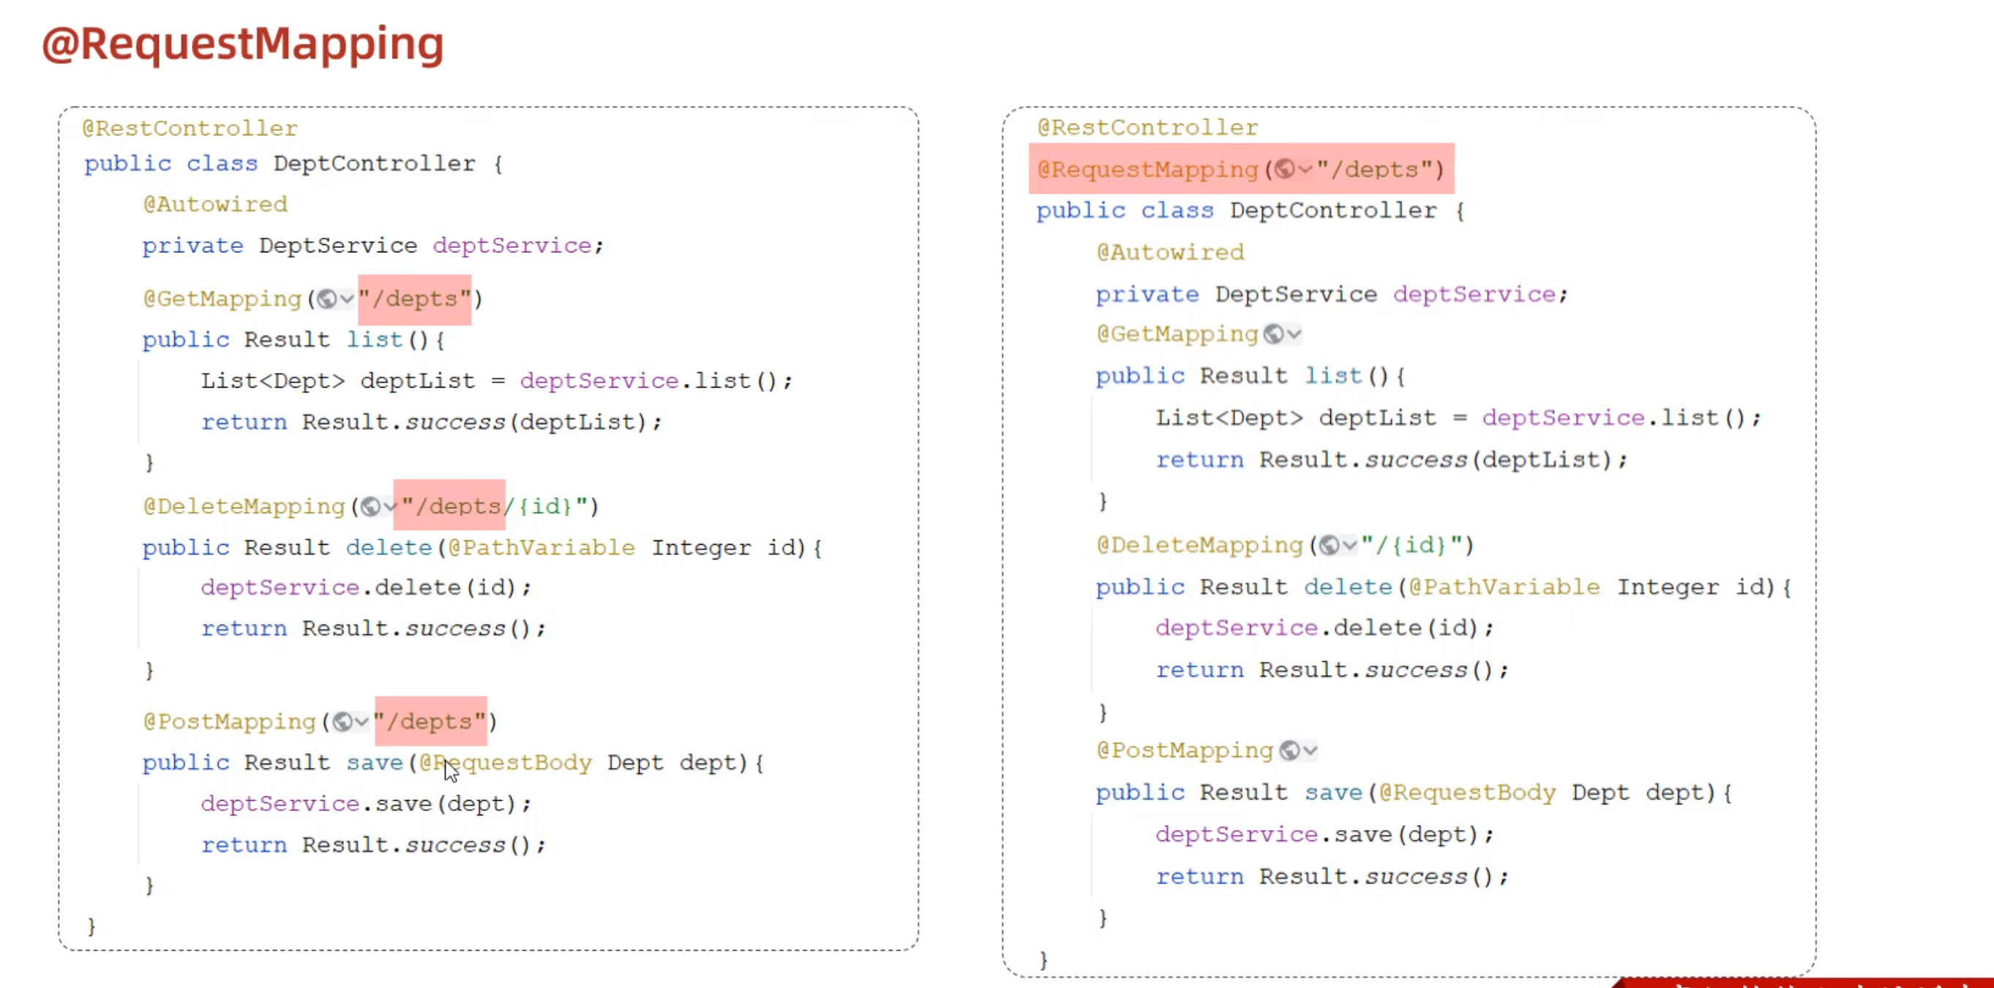Screen dimensions: 1994x988
Task: Click Result.success(deptList) in the right block
Action: point(1438,460)
